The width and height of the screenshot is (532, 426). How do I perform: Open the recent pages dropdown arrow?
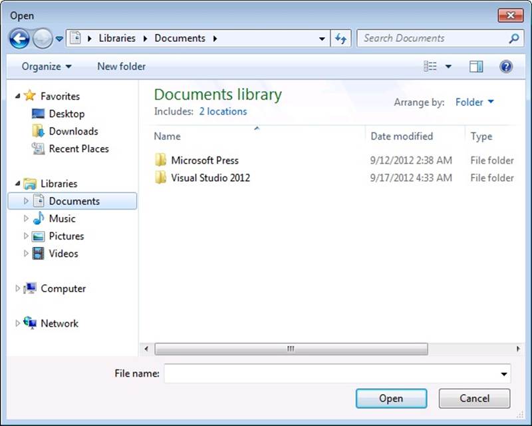coord(59,39)
